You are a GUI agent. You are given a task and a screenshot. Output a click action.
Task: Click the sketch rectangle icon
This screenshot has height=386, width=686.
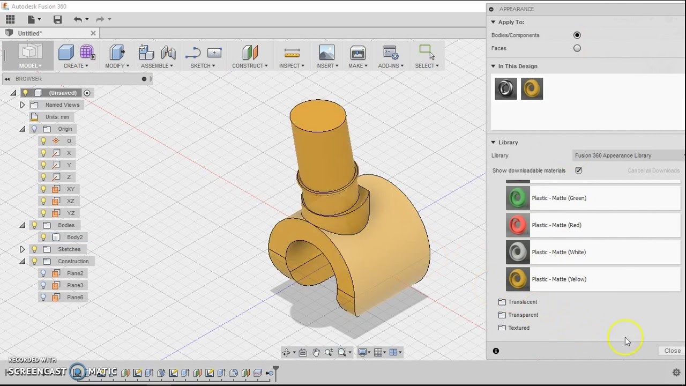(x=214, y=53)
